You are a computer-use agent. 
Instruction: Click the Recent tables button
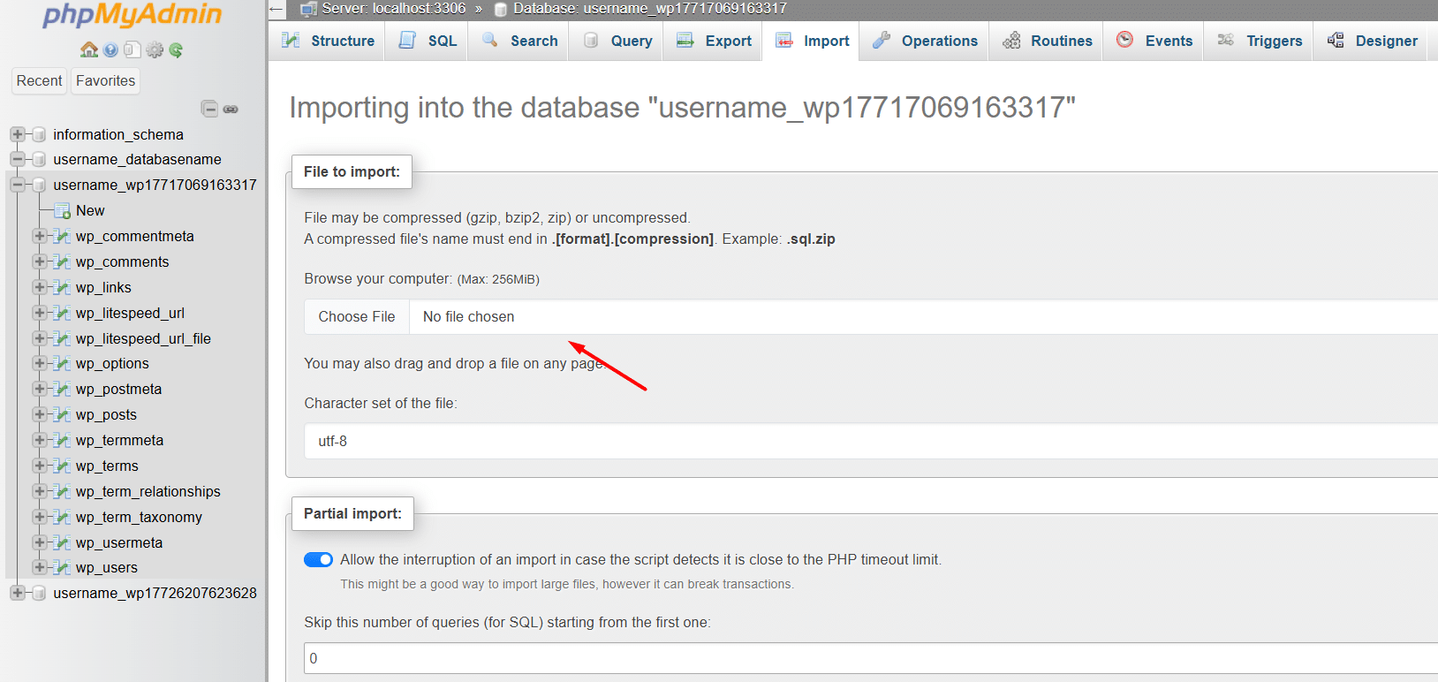pyautogui.click(x=39, y=80)
